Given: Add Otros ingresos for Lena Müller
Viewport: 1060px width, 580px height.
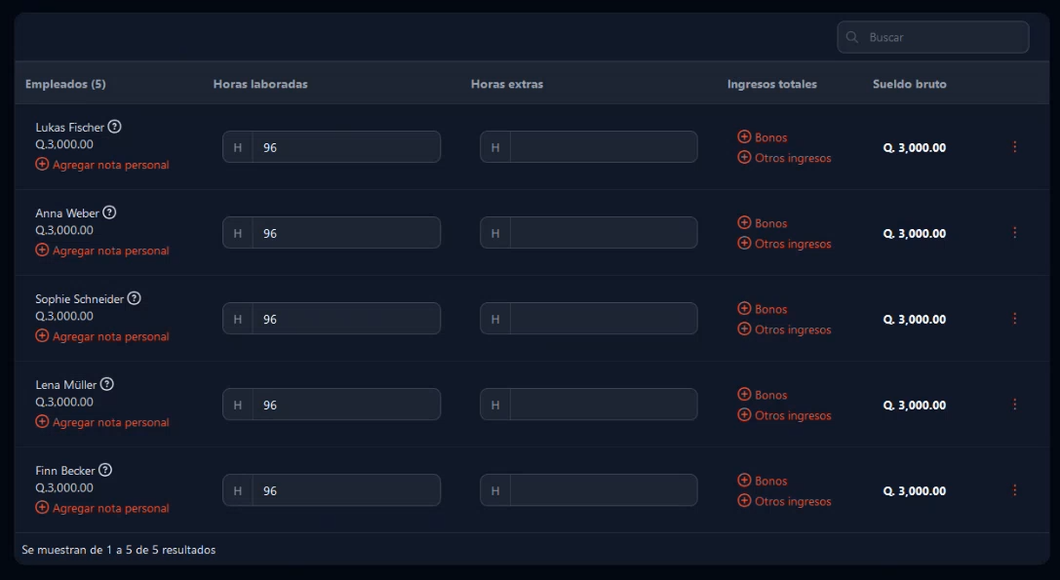Looking at the screenshot, I should tap(784, 415).
